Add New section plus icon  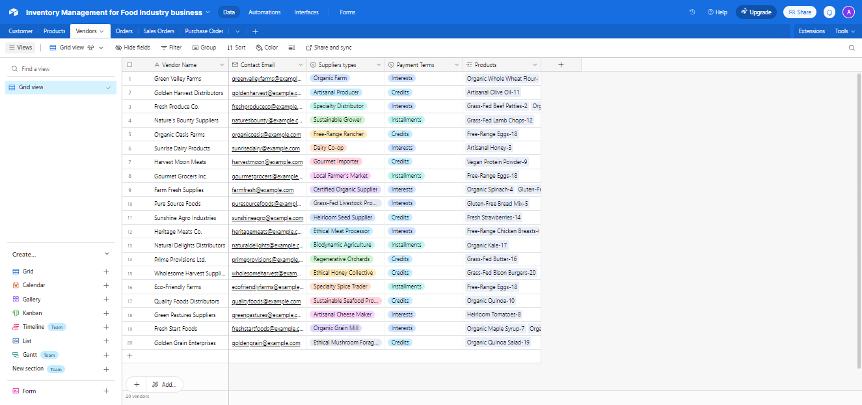click(x=106, y=369)
